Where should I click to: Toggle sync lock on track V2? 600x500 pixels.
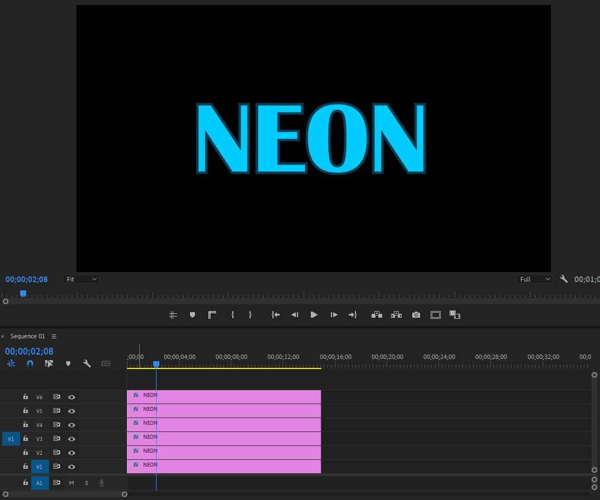coord(57,452)
